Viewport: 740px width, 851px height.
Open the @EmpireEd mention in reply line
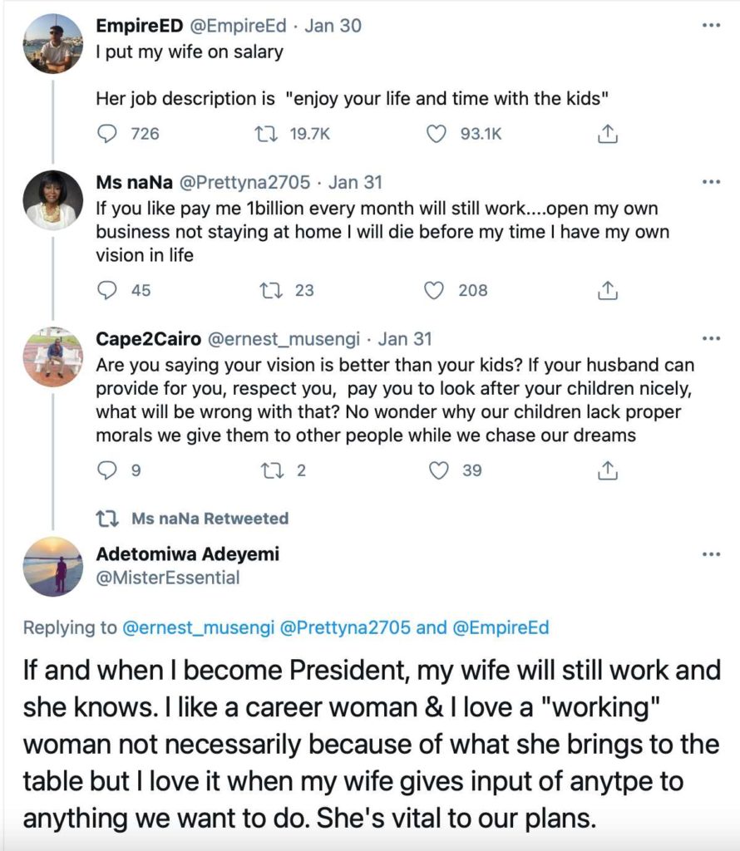[501, 627]
